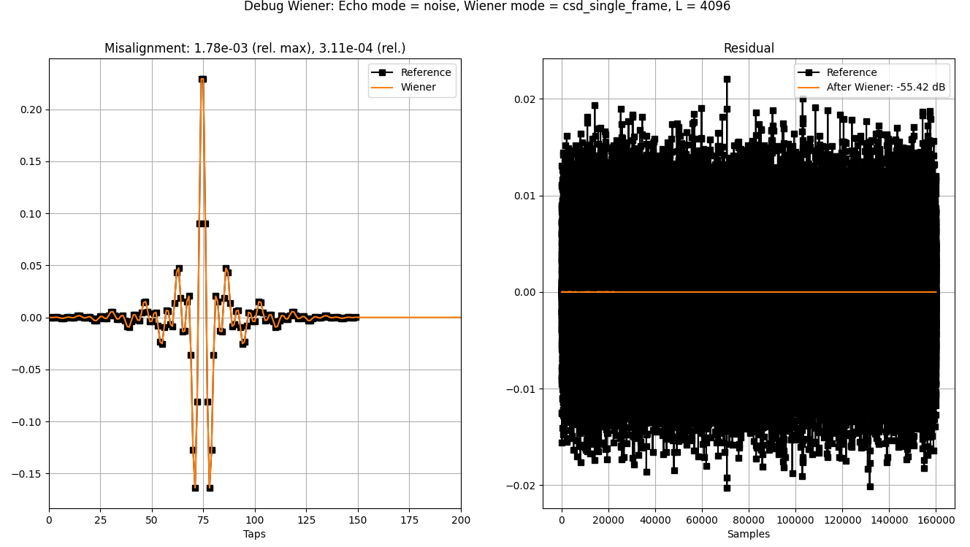
Task: Click the '150' tick on Taps axis
Action: [x=358, y=520]
